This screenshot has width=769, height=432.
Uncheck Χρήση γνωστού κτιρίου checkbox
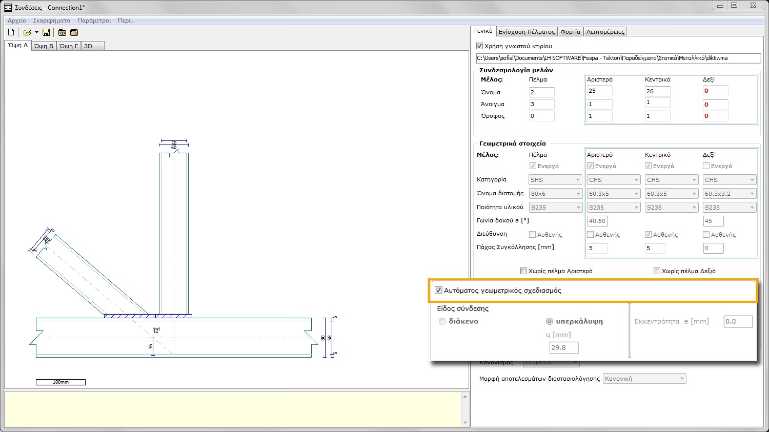(480, 46)
